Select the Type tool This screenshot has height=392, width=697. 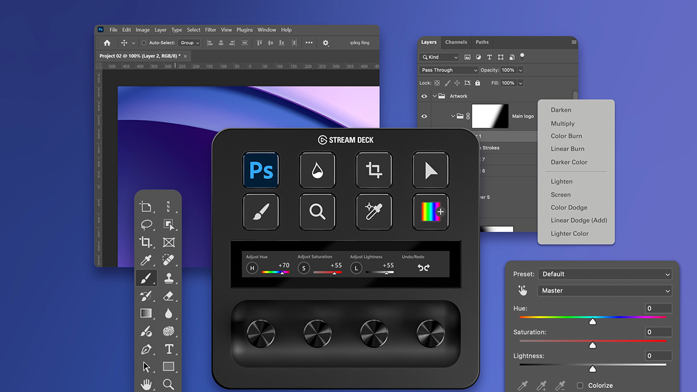tap(170, 349)
